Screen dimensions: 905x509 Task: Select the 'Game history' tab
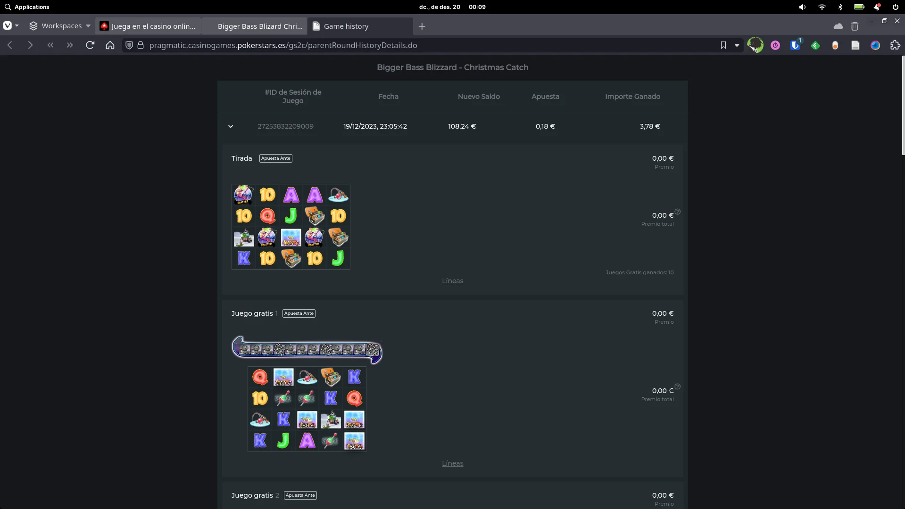[x=360, y=26]
